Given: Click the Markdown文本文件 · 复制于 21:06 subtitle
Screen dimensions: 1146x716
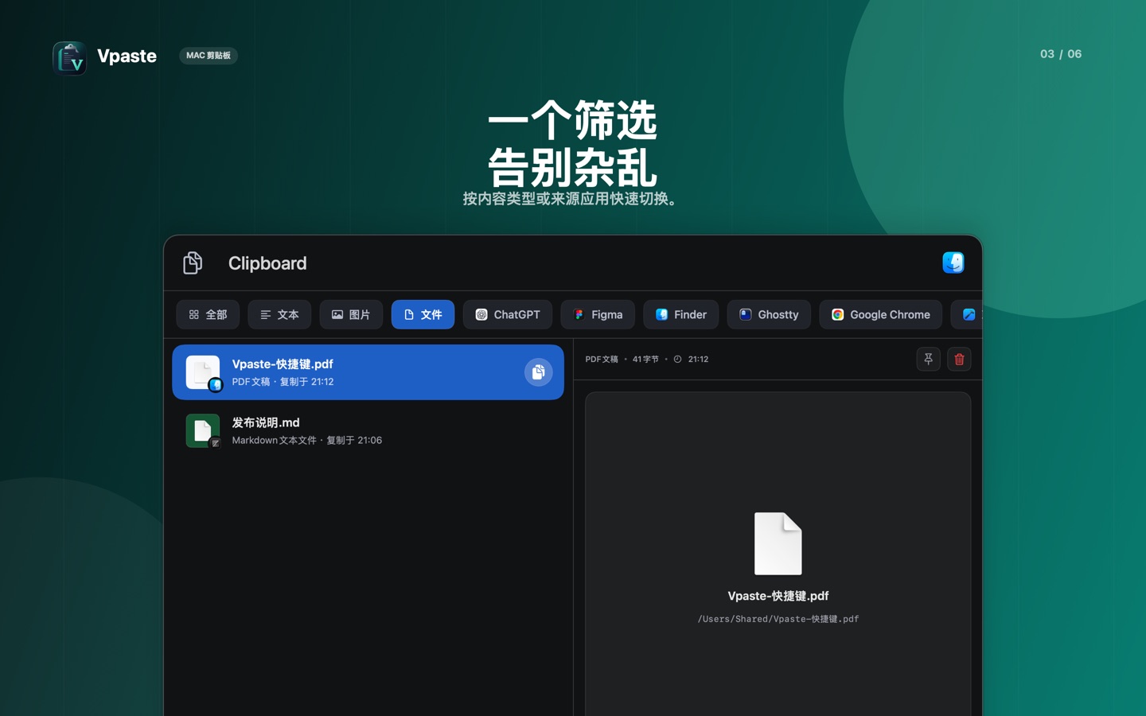Looking at the screenshot, I should click(x=307, y=440).
